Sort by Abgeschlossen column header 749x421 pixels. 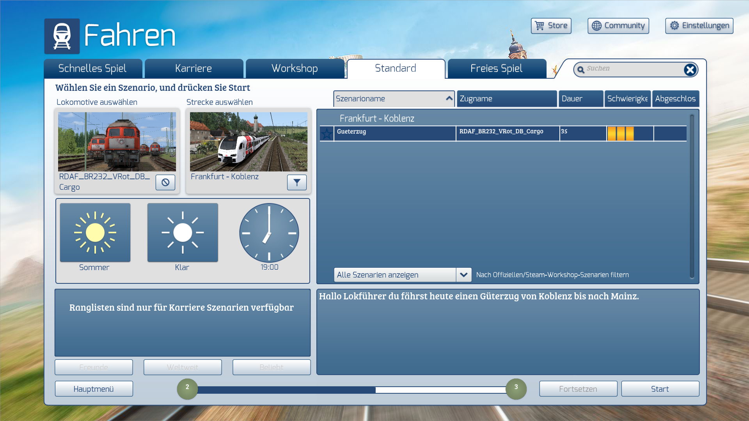pyautogui.click(x=675, y=99)
